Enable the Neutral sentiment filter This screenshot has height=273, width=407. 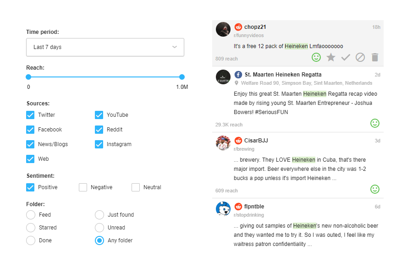(x=136, y=187)
